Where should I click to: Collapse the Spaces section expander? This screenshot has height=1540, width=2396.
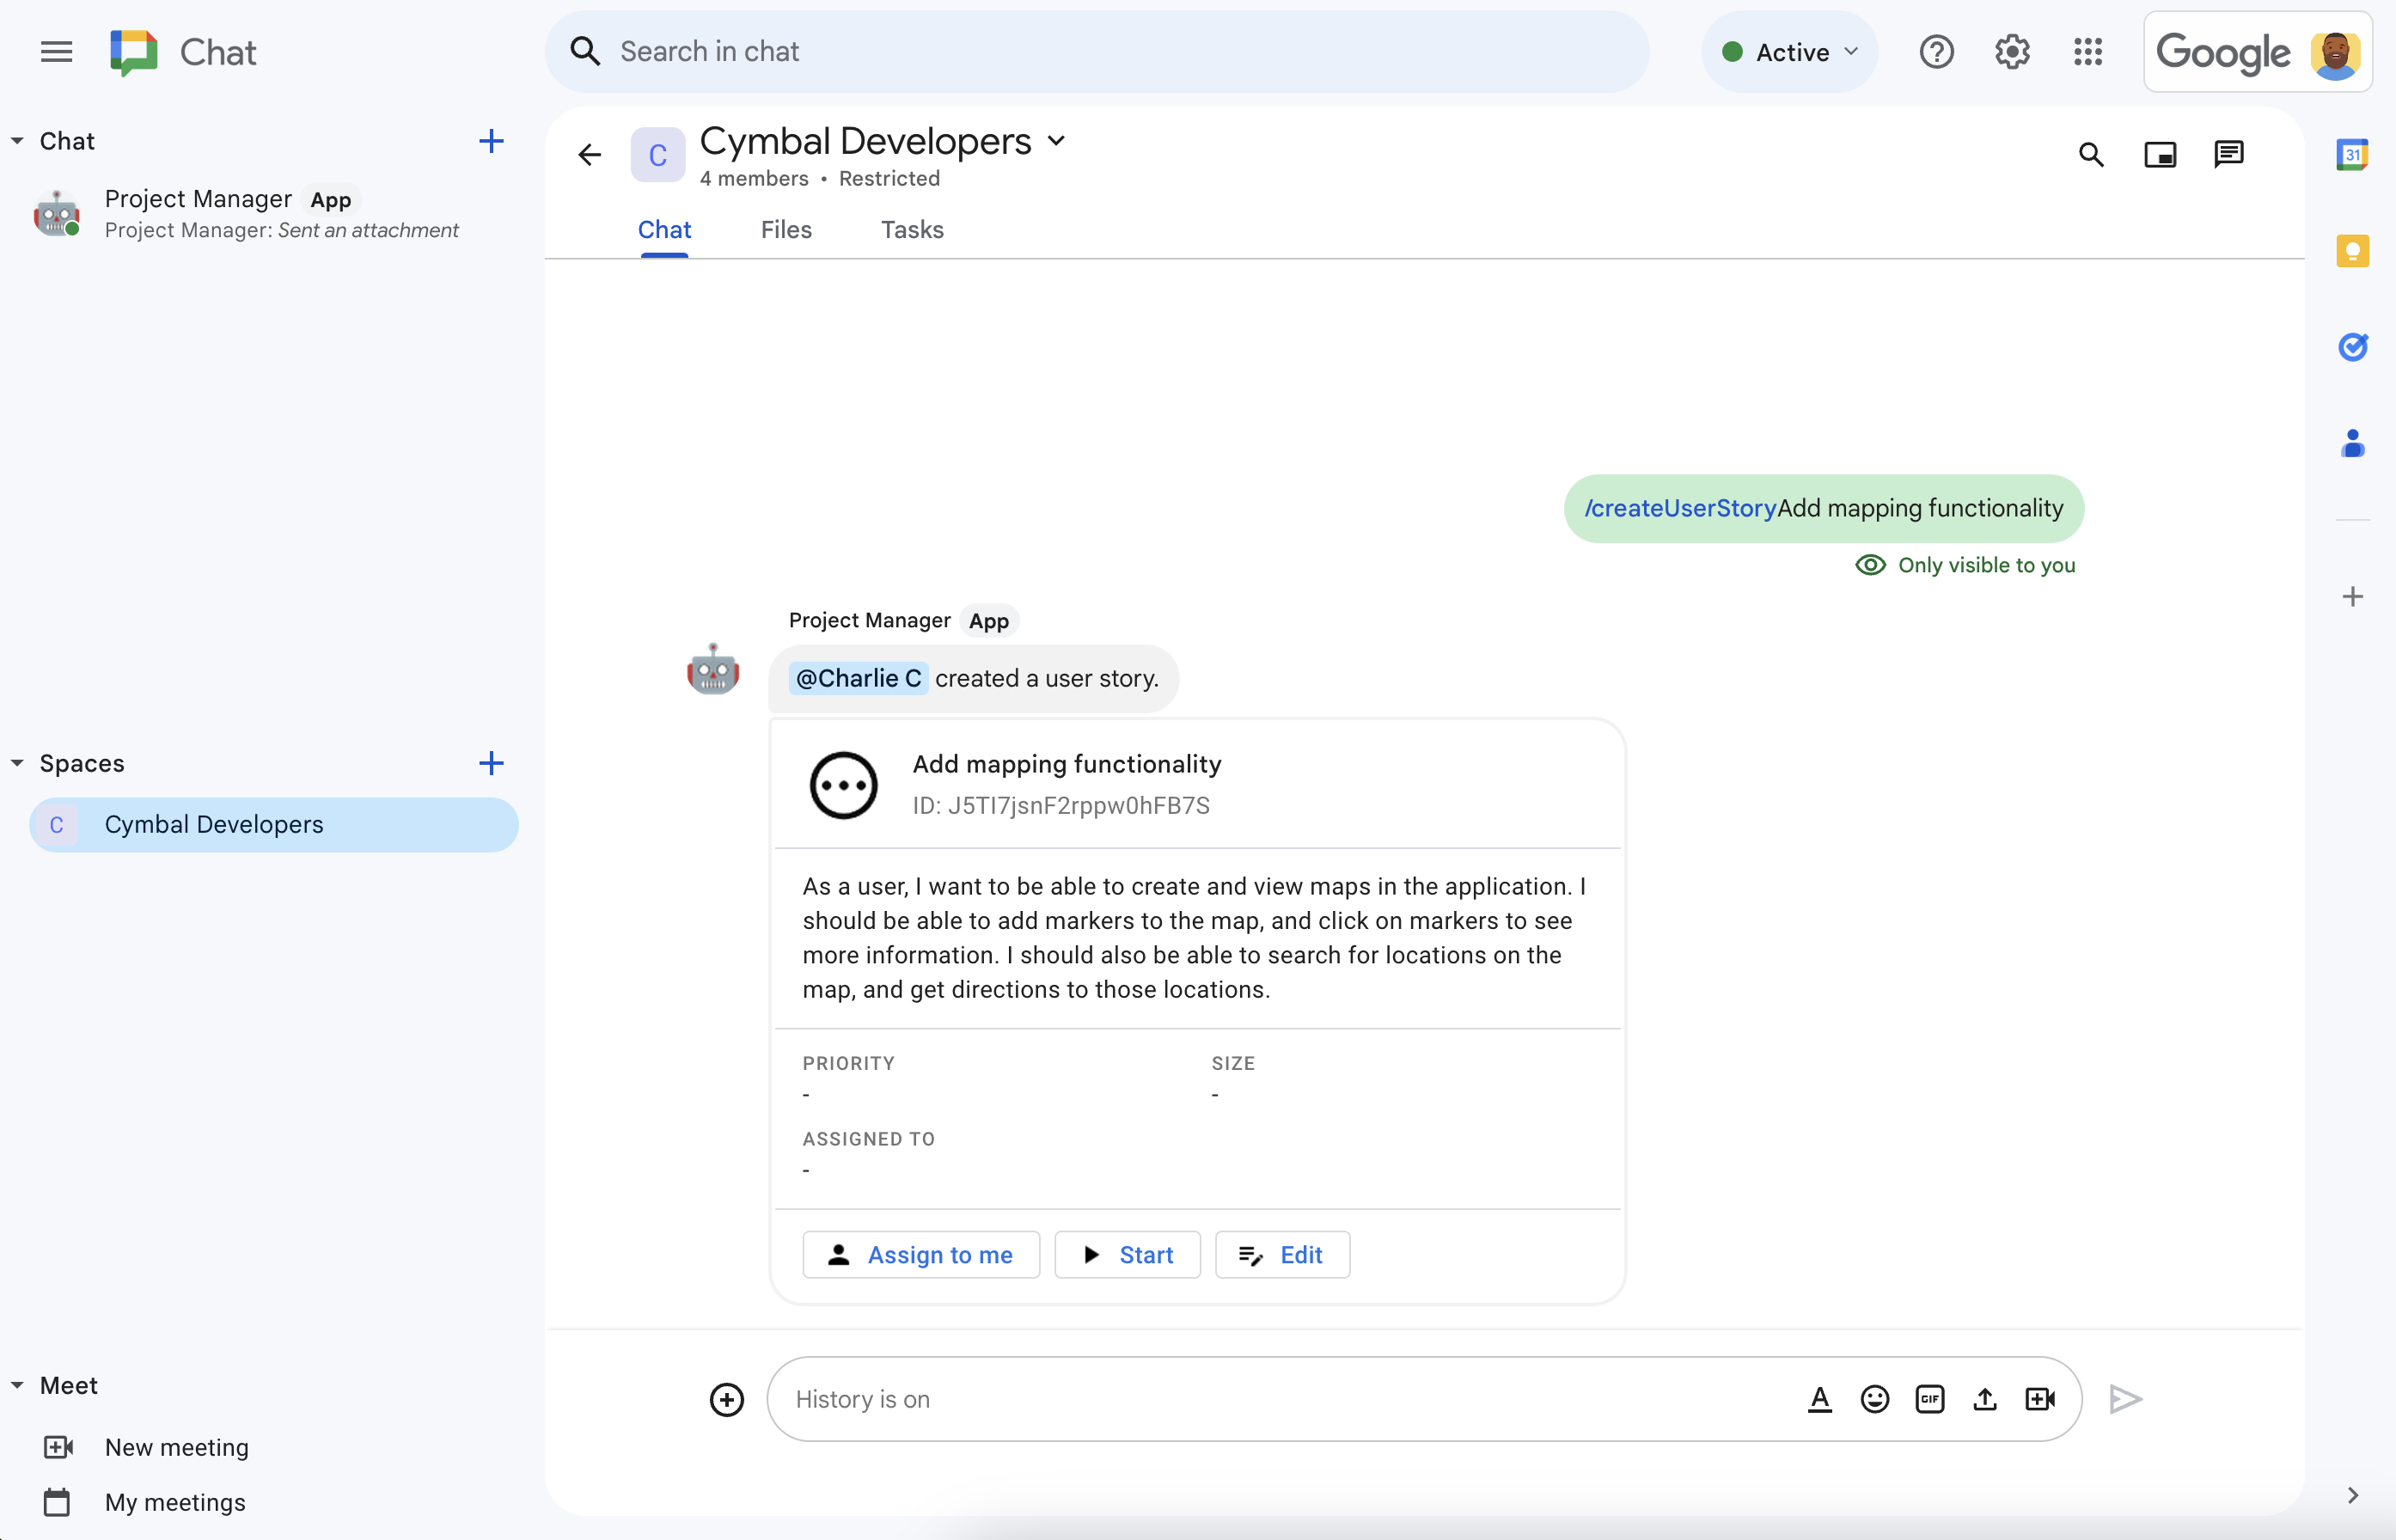15,763
